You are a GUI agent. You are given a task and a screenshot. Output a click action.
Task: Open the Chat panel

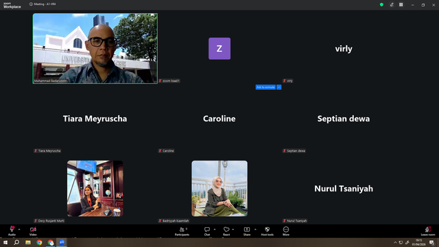pos(207,231)
